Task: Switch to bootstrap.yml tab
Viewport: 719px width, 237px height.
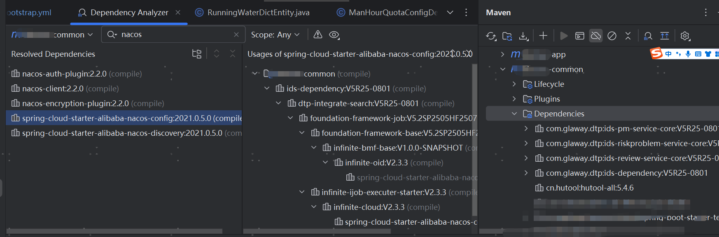Action: click(29, 12)
